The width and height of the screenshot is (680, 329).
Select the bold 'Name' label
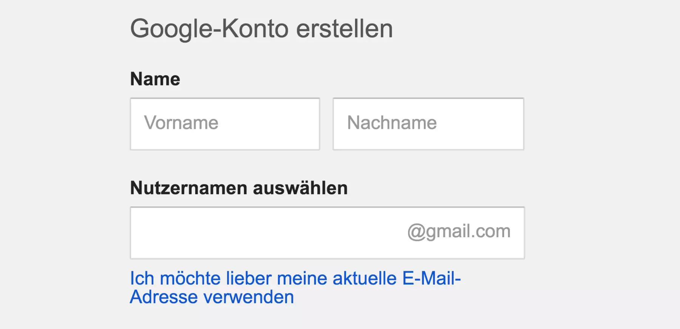tap(155, 79)
